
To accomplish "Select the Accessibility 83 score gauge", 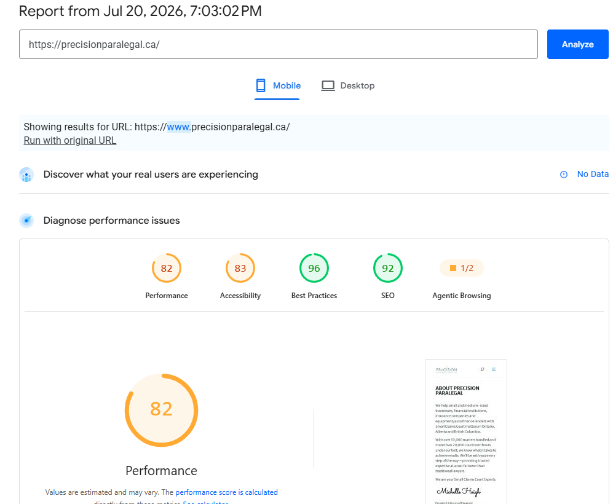I will click(240, 268).
